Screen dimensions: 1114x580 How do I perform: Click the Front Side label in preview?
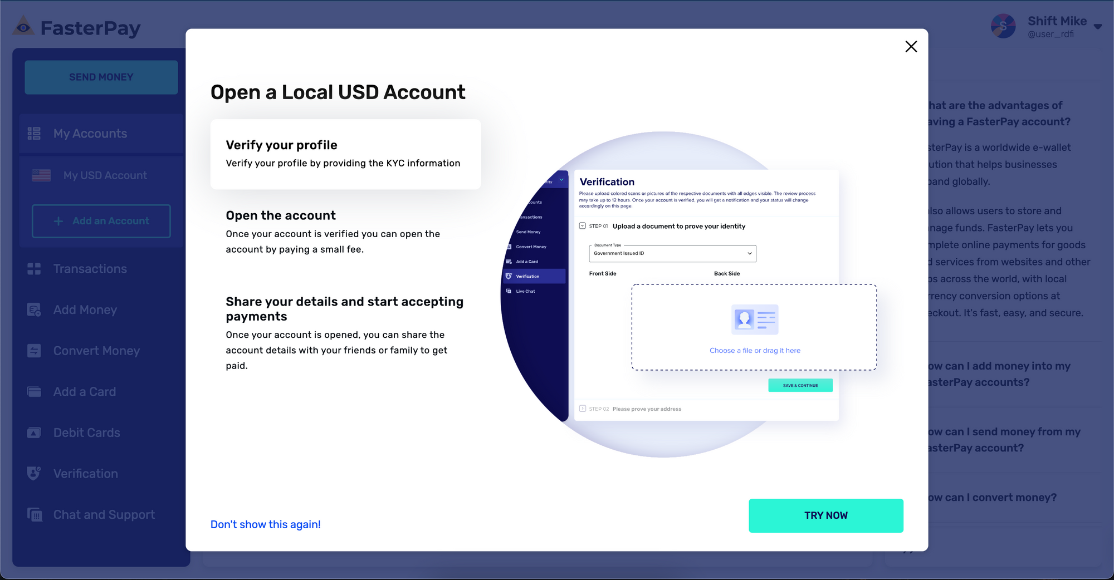[x=603, y=274]
